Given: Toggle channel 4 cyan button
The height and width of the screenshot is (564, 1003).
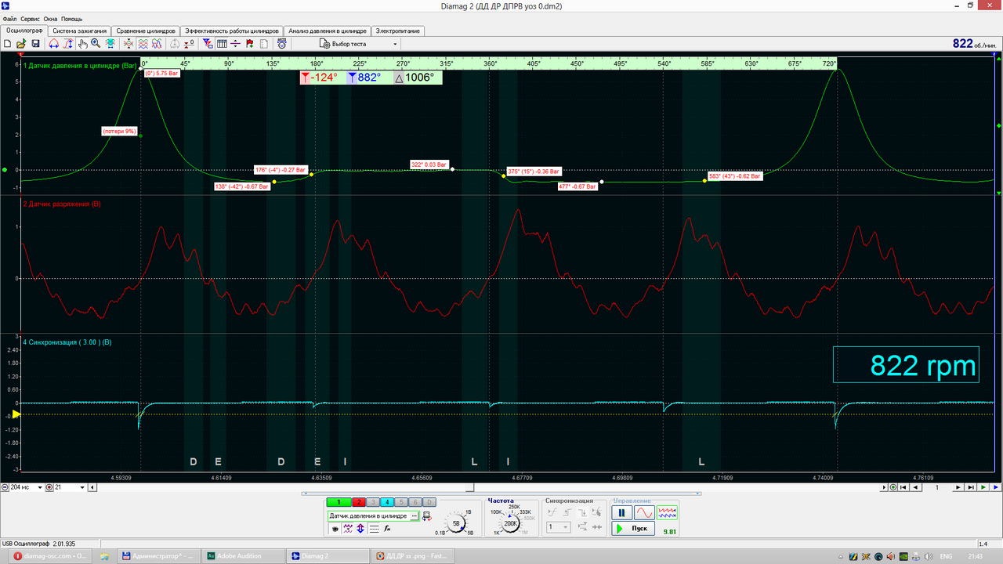Looking at the screenshot, I should pyautogui.click(x=387, y=502).
